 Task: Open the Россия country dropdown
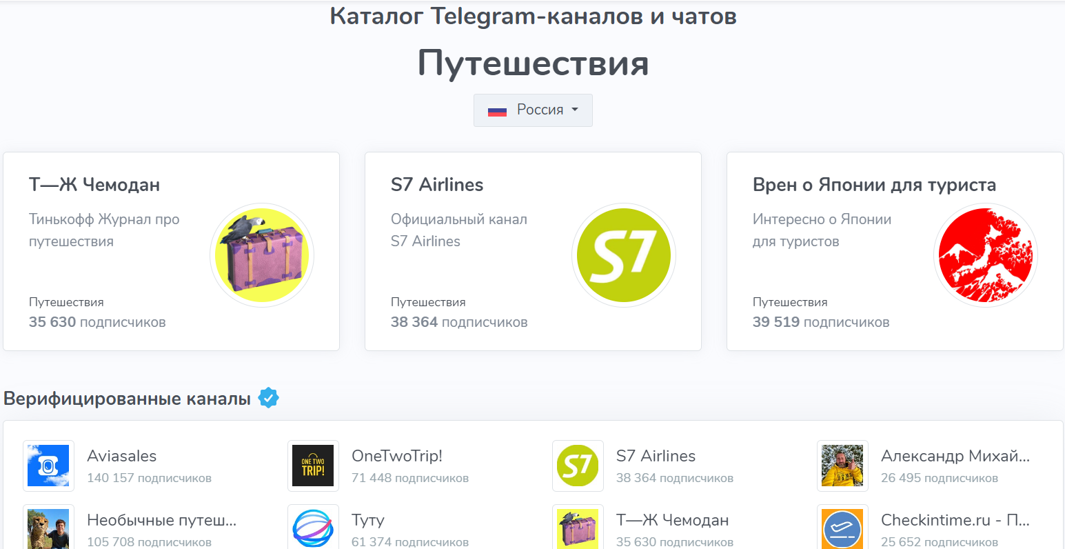(533, 110)
